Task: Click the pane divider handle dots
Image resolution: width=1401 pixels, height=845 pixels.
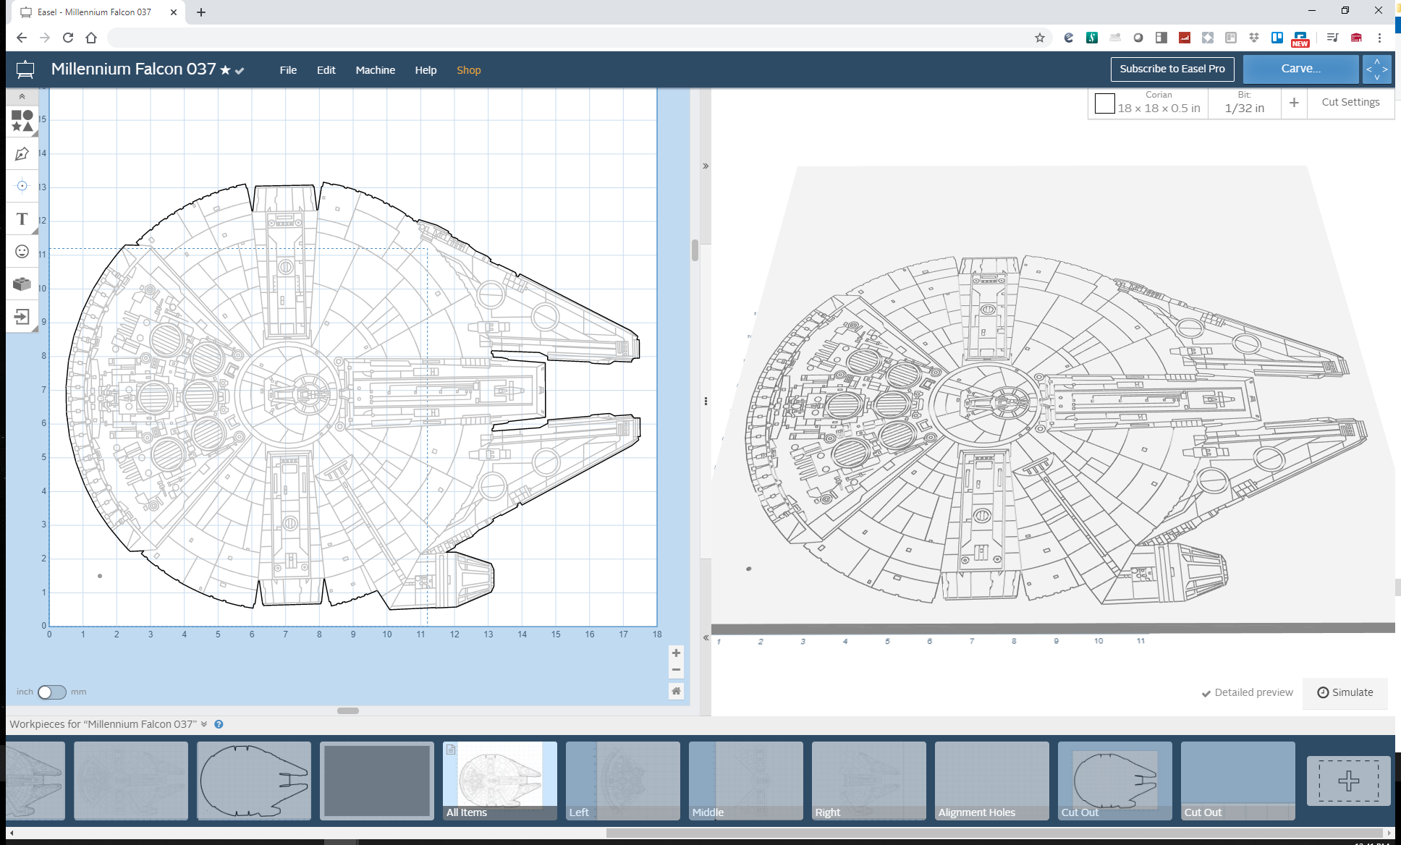Action: (706, 402)
